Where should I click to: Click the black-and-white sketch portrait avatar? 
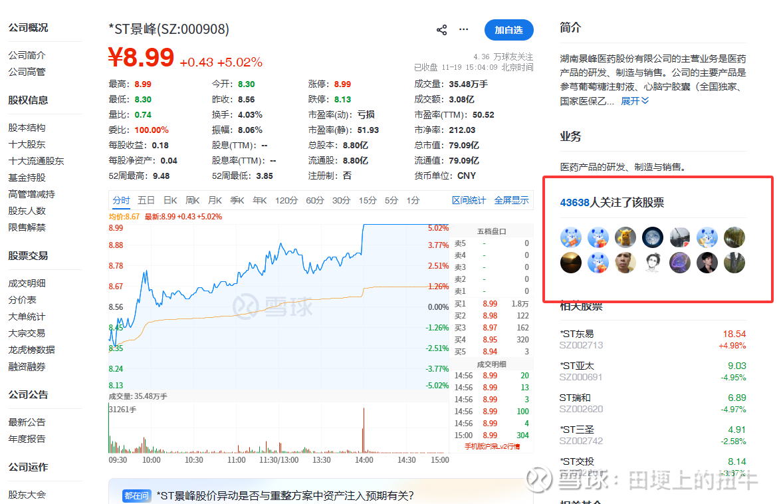(x=653, y=263)
